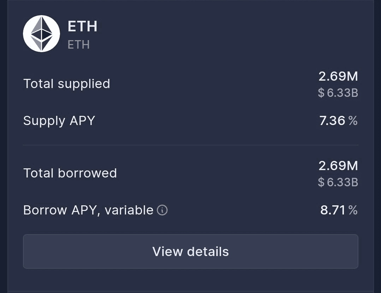Click the Borrow APY, variable label text
The height and width of the screenshot is (293, 381).
click(x=88, y=210)
